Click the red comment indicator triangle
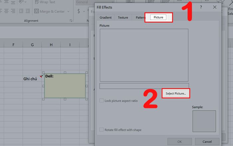The image size is (233, 146). [x=41, y=76]
